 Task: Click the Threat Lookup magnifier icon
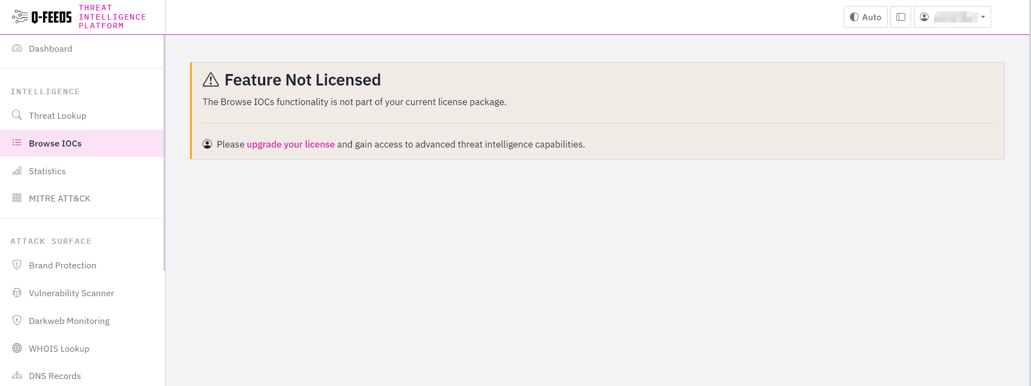[17, 115]
